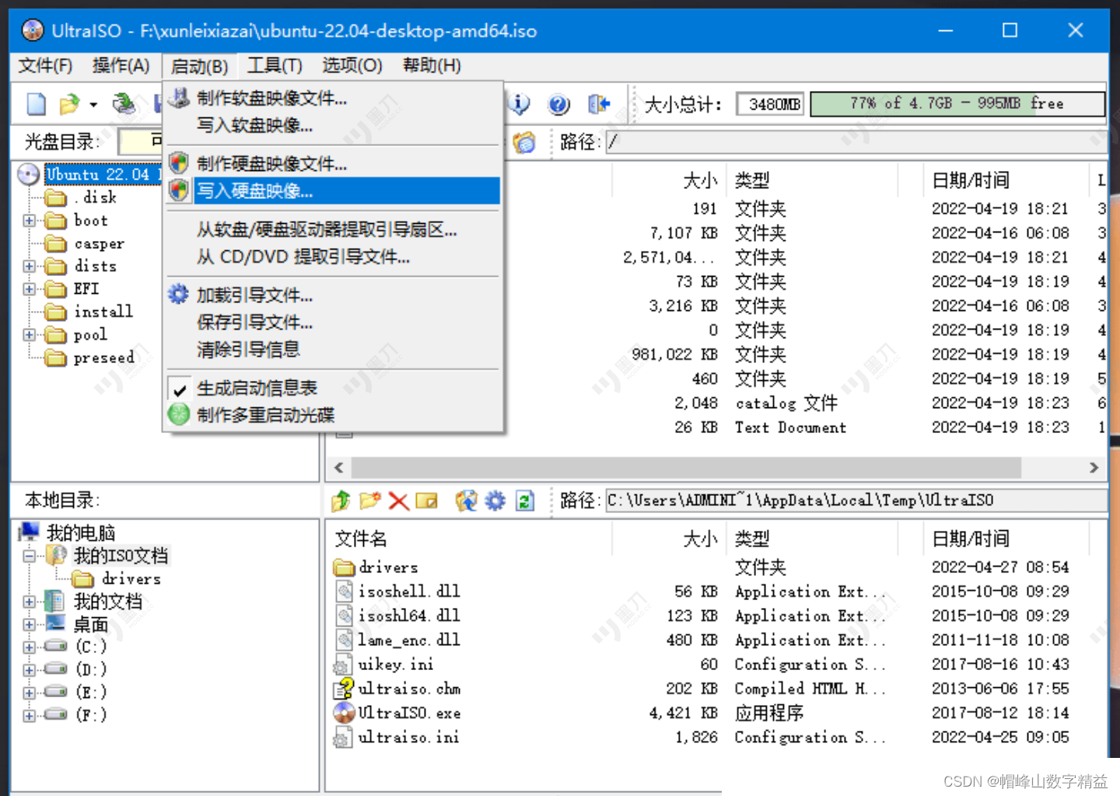
Task: Click the 77% of 4.7GB capacity bar
Action: (957, 103)
